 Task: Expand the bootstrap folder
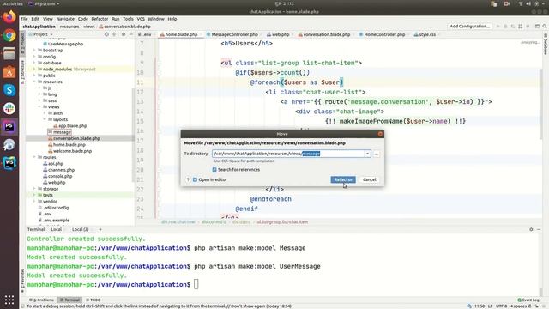coord(34,51)
